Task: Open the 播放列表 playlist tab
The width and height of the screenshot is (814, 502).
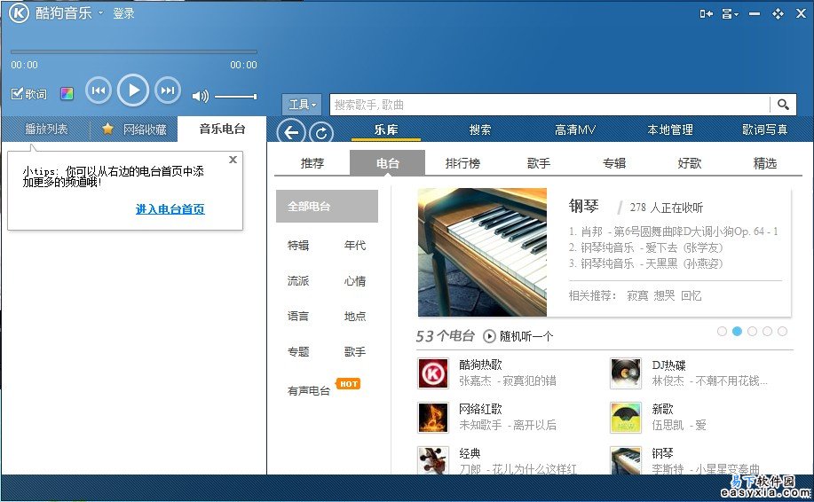Action: [46, 129]
